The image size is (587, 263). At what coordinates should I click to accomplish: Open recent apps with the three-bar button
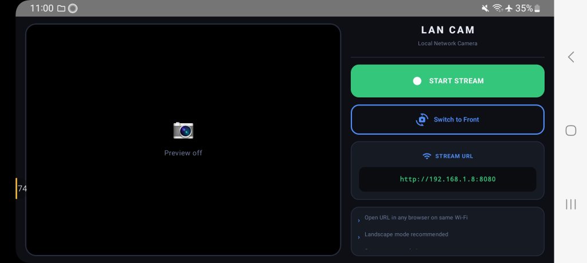tap(571, 204)
